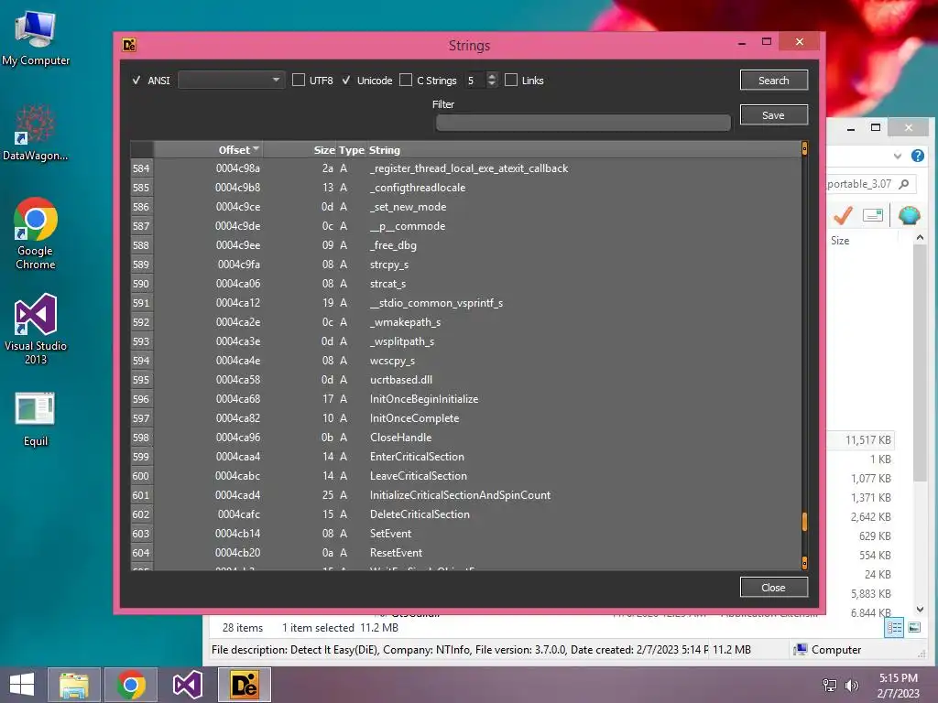Viewport: 938px width, 703px height.
Task: Open the ANSI codepage dropdown
Action: [x=231, y=81]
